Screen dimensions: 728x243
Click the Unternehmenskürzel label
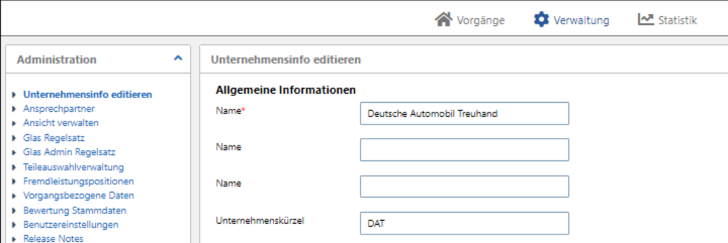point(260,220)
